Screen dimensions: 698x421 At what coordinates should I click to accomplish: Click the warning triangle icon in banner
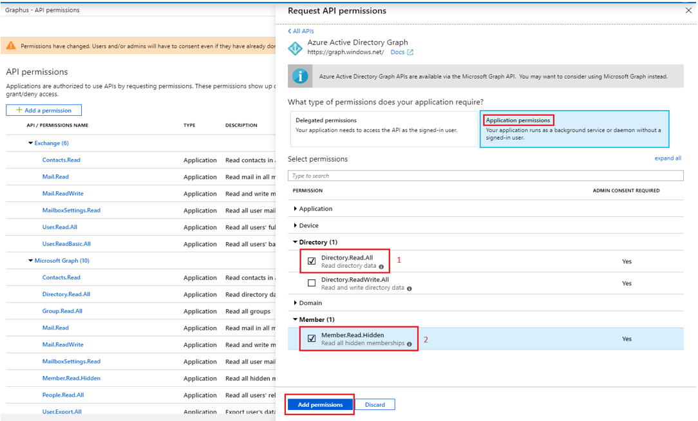[11, 46]
